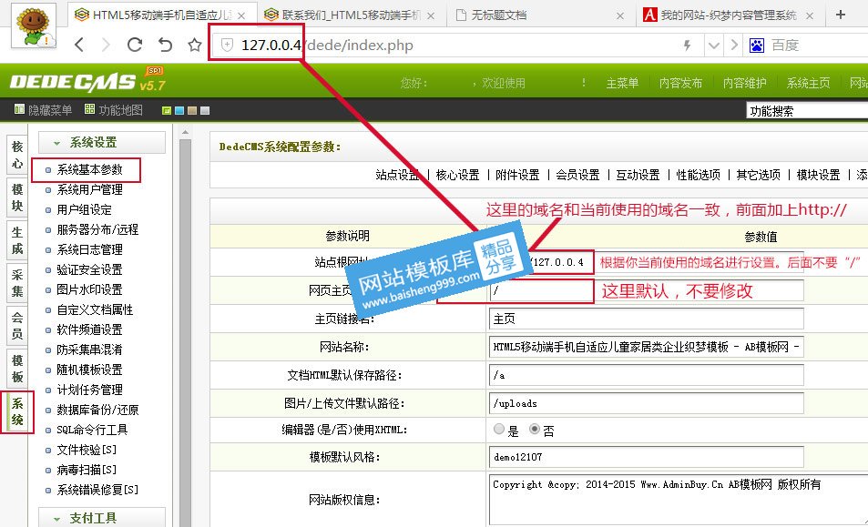This screenshot has height=527, width=868.
Task: Open 用户组设定
Action: (84, 209)
